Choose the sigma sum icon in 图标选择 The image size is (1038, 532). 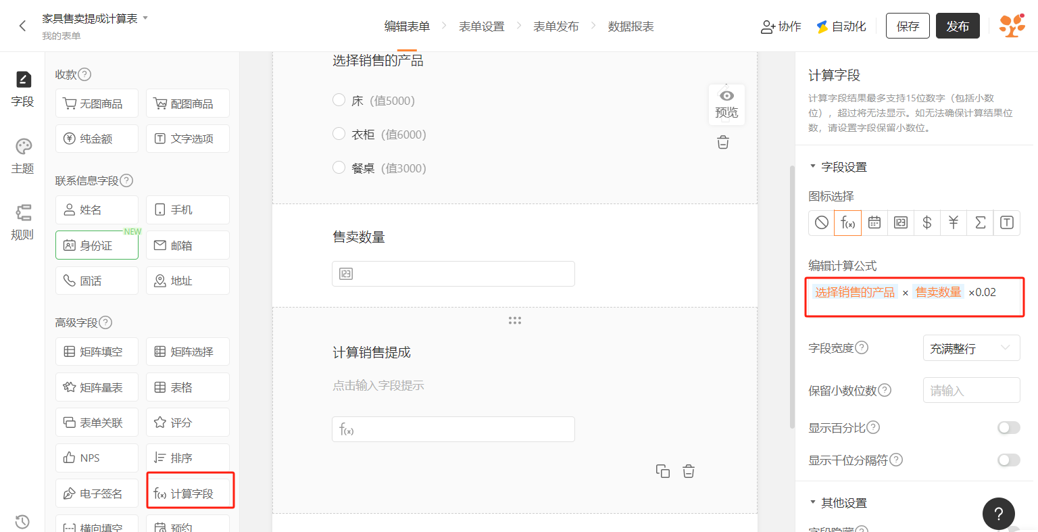point(981,222)
